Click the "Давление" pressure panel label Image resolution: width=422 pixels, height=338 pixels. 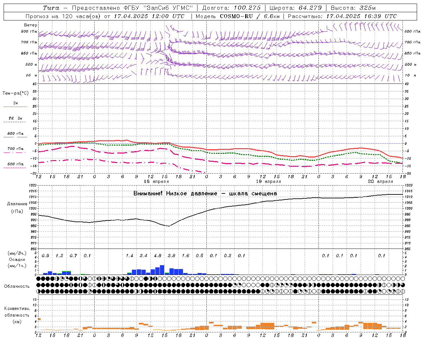point(17,204)
